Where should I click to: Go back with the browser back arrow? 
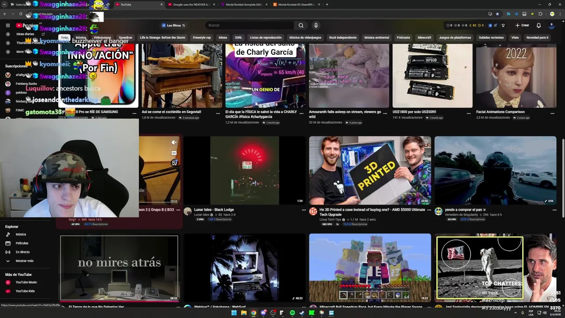coord(5,14)
